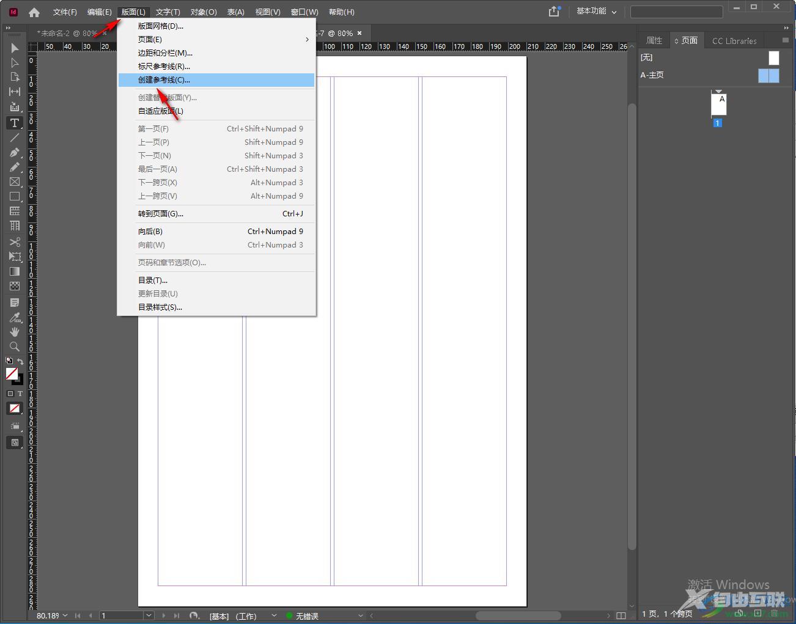796x624 pixels.
Task: Select the Scissors tool
Action: (15, 242)
